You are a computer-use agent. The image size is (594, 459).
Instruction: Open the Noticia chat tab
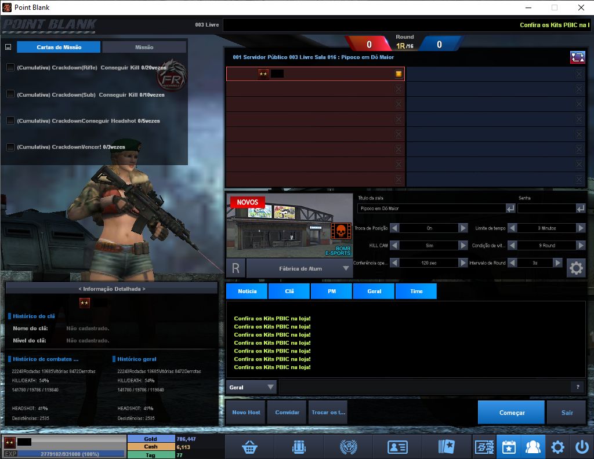[247, 292]
